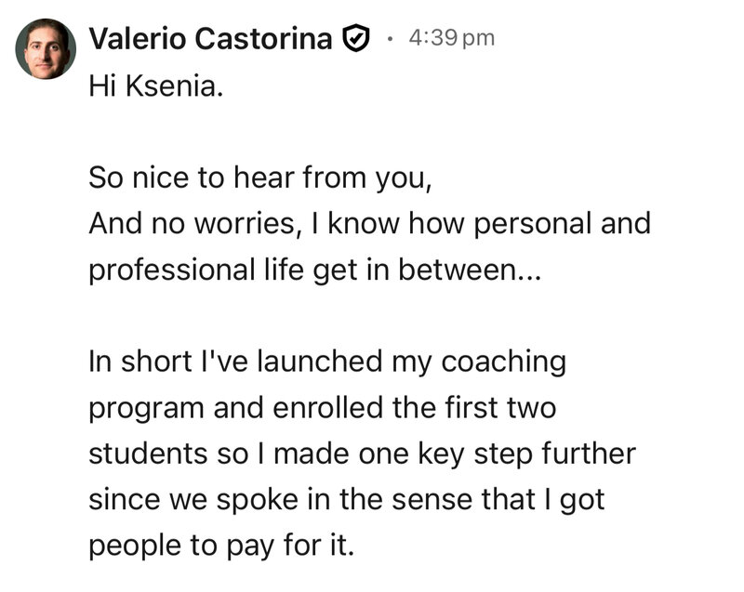Select the "Hi Ksenia." greeting line
Viewport: 744px width, 592px height.
[x=155, y=86]
